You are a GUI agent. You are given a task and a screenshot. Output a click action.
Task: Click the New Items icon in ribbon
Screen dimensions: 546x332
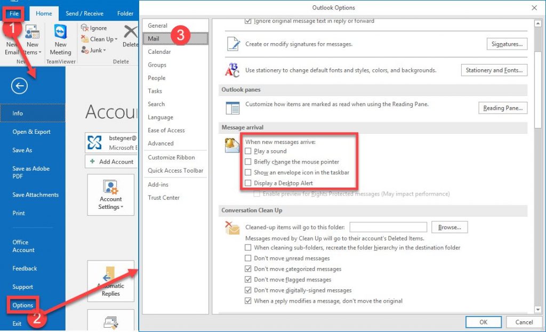(x=33, y=33)
